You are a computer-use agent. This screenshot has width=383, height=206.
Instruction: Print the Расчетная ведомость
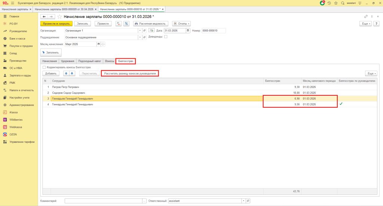(x=150, y=24)
